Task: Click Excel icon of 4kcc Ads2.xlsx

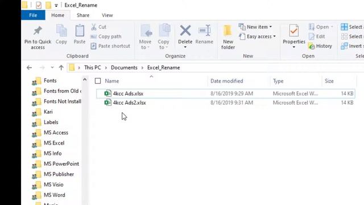Action: (107, 102)
